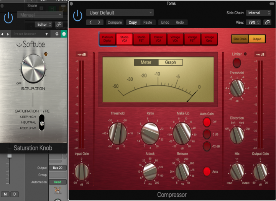Click the Redo button

coord(180,22)
